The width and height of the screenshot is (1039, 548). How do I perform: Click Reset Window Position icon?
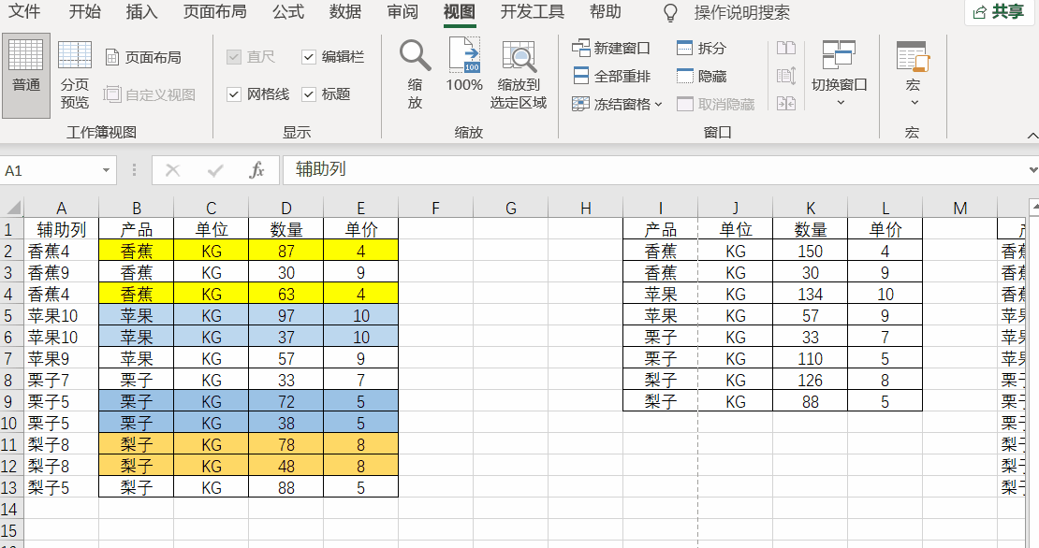pyautogui.click(x=786, y=103)
